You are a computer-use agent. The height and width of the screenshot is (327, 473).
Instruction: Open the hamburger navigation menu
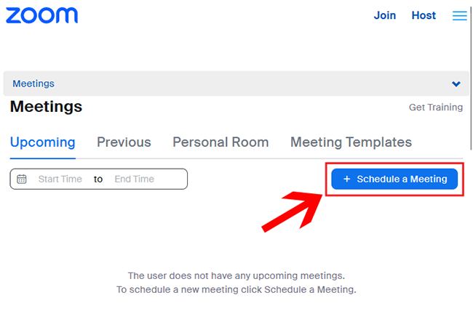point(459,15)
